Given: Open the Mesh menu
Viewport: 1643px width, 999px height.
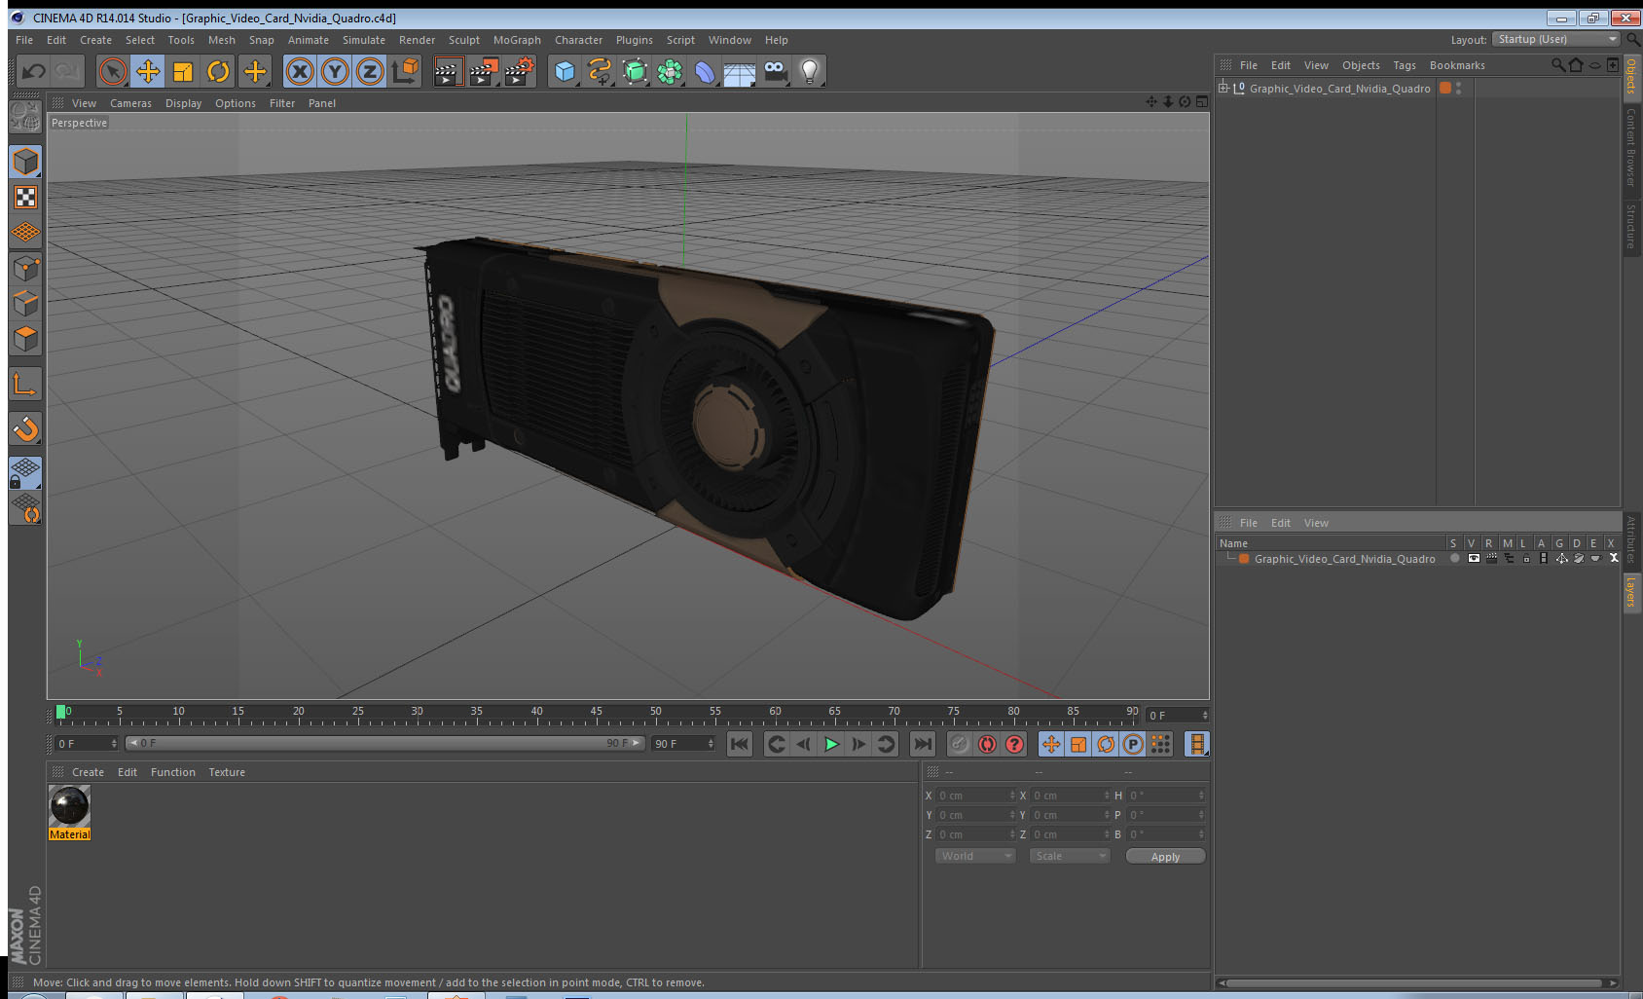Looking at the screenshot, I should tap(222, 40).
